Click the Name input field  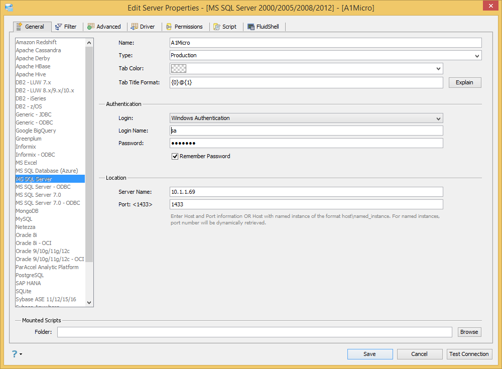(325, 43)
